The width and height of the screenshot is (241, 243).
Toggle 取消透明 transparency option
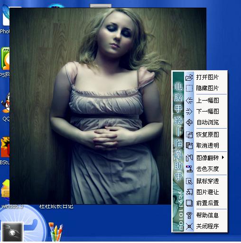(206, 146)
